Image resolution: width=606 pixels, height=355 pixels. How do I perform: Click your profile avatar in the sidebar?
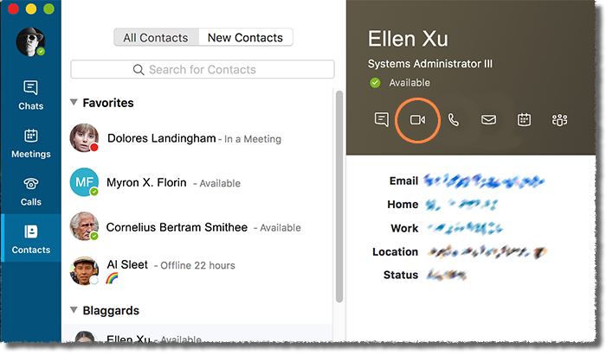30,42
